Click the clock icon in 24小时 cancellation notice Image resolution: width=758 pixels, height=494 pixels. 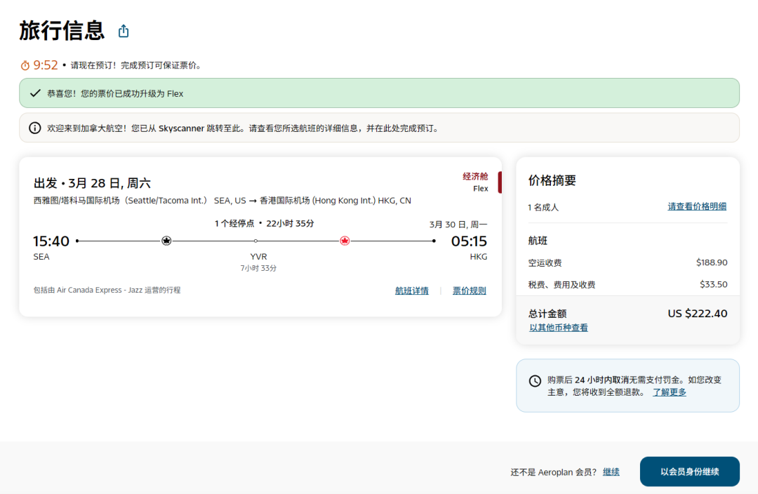tap(535, 381)
